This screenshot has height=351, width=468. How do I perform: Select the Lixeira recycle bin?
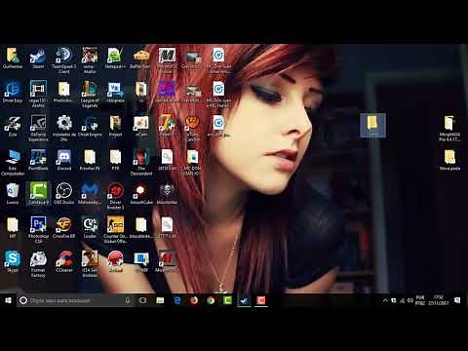[x=13, y=193]
